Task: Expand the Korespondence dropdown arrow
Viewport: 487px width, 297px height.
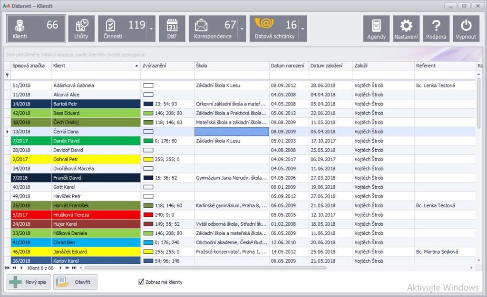Action: pos(242,29)
